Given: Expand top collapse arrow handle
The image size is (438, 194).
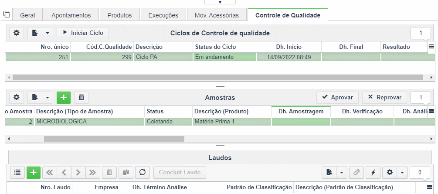Looking at the screenshot, I should coord(220,2).
